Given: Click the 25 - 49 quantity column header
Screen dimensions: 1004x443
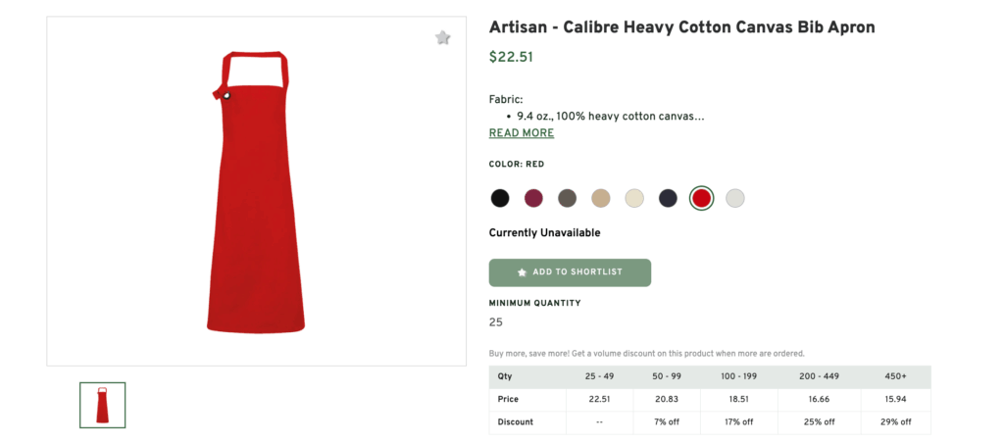Looking at the screenshot, I should point(599,376).
